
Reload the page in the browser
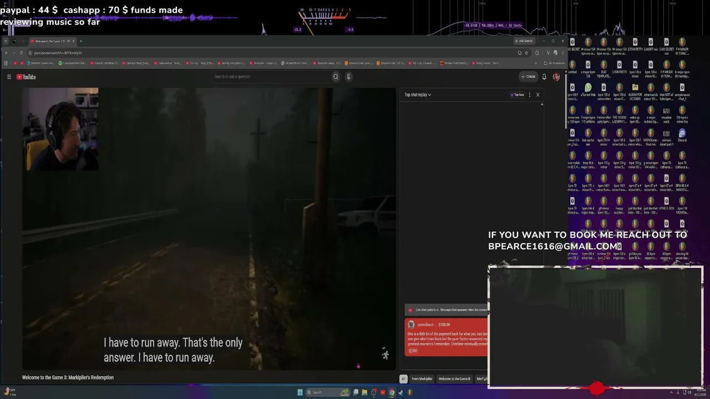21,53
